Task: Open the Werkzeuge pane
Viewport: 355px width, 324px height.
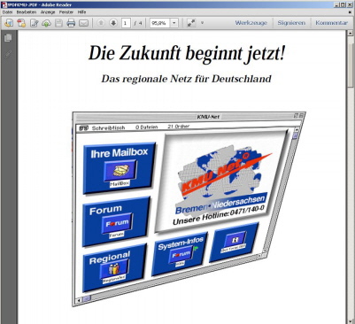Action: tap(251, 23)
